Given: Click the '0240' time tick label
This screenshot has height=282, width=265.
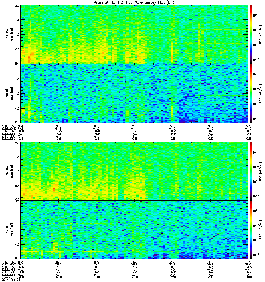Looking at the screenshot, I should [96, 277].
